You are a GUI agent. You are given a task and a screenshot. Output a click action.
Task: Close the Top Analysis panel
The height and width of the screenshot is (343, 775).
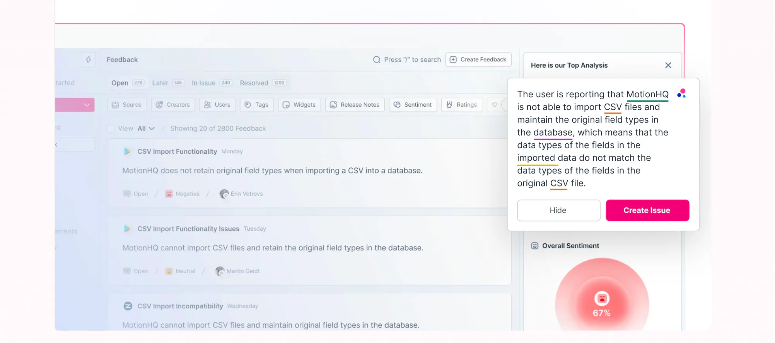(668, 65)
